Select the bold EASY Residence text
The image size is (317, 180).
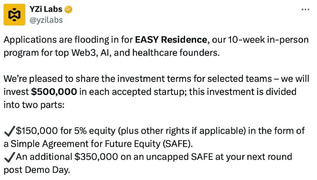click(x=171, y=40)
